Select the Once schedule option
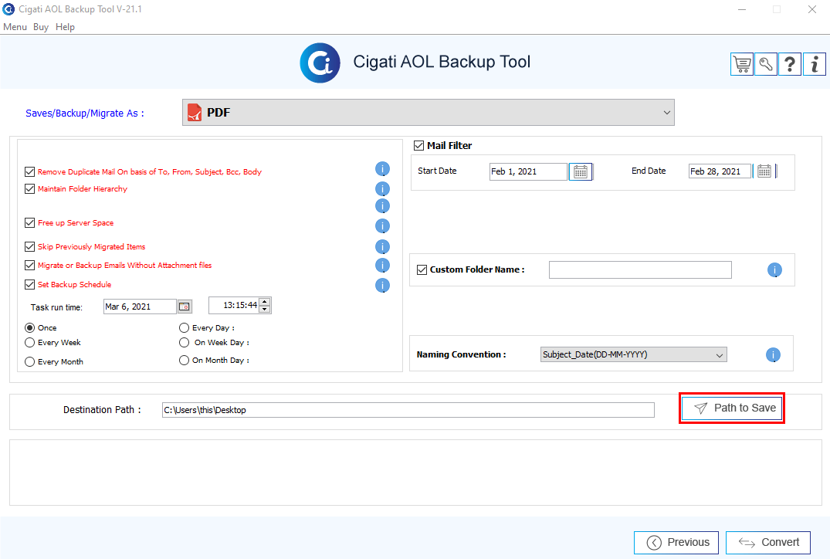The height and width of the screenshot is (559, 830). point(29,327)
